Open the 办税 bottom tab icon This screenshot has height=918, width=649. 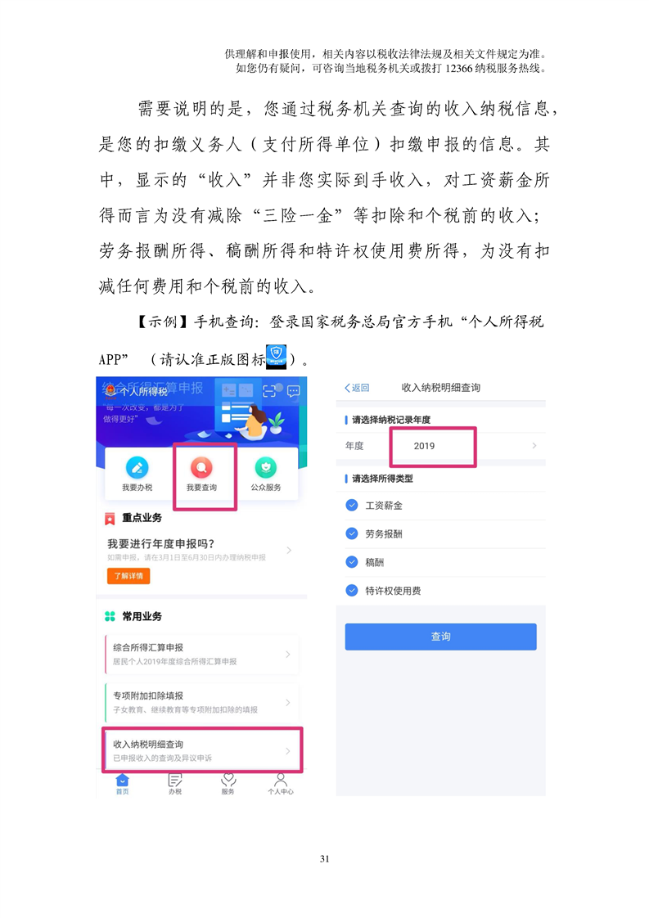click(x=174, y=780)
